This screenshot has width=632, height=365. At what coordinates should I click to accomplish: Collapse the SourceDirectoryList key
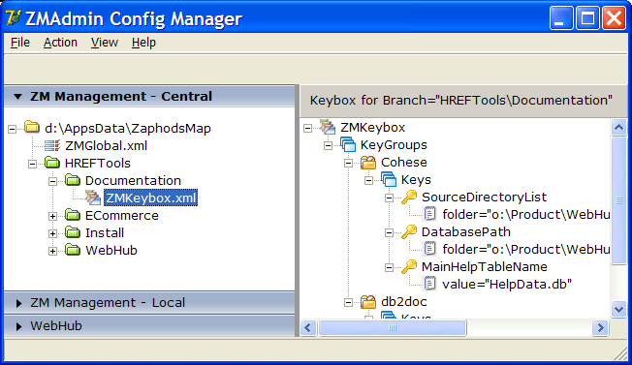click(389, 198)
